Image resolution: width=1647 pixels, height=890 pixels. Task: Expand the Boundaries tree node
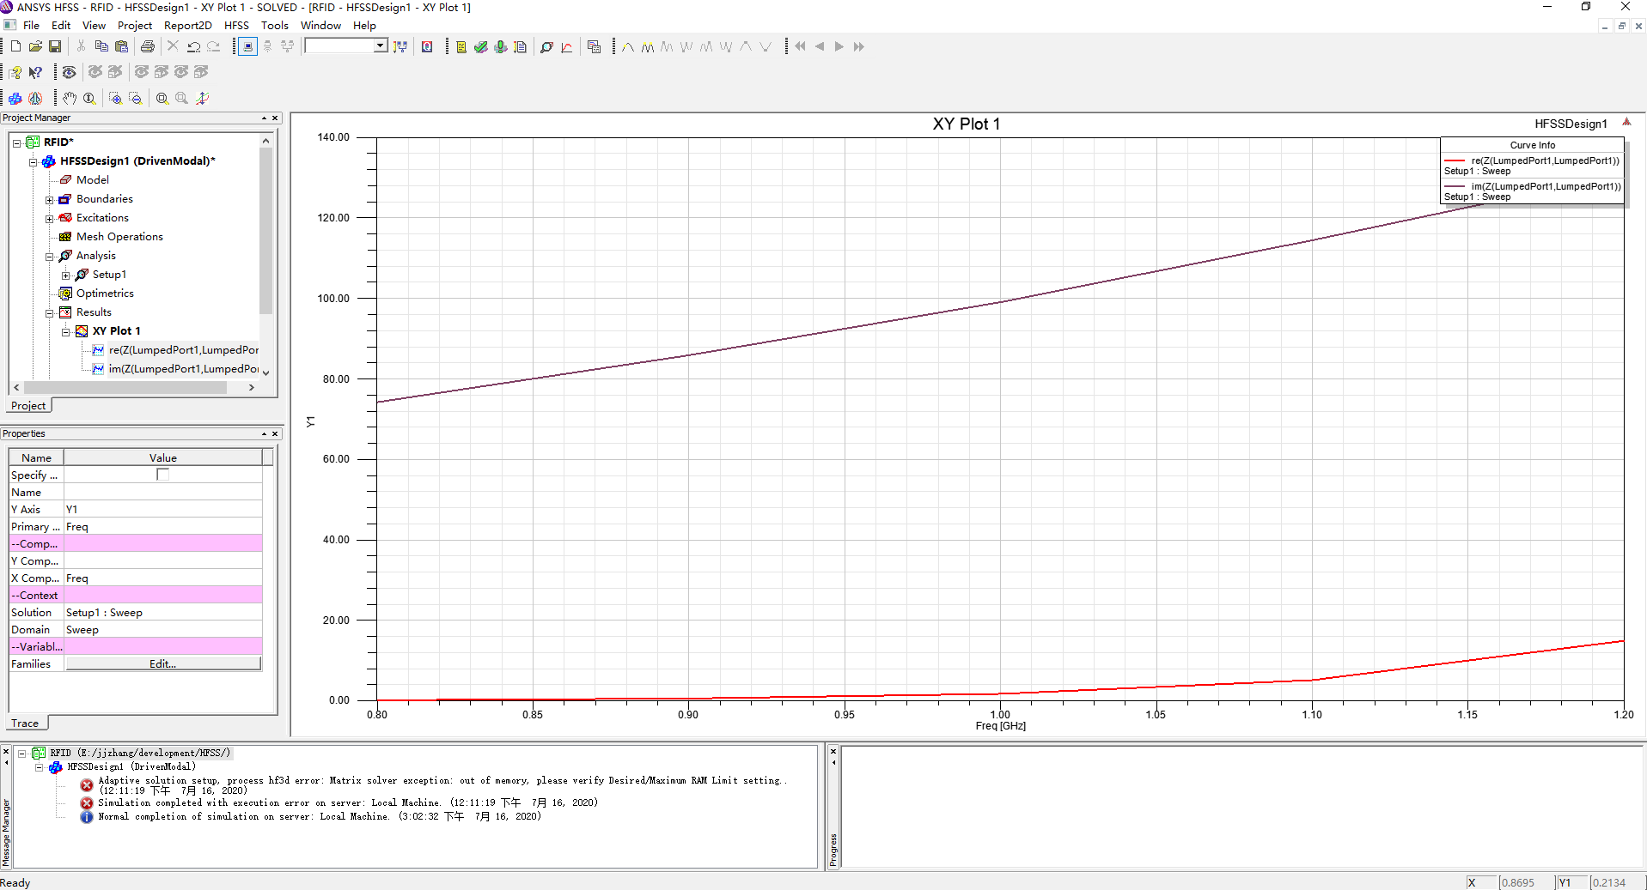49,199
